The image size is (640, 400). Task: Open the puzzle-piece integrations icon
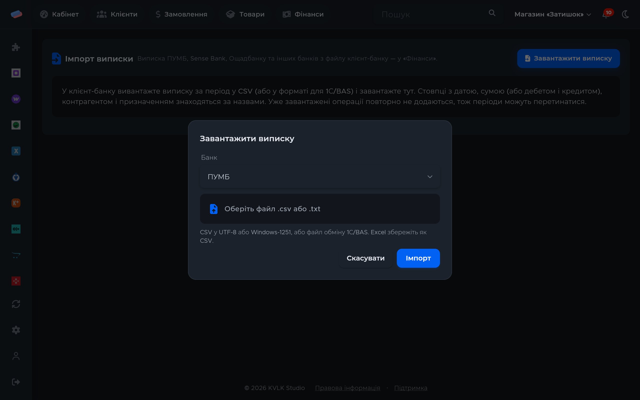click(x=16, y=47)
